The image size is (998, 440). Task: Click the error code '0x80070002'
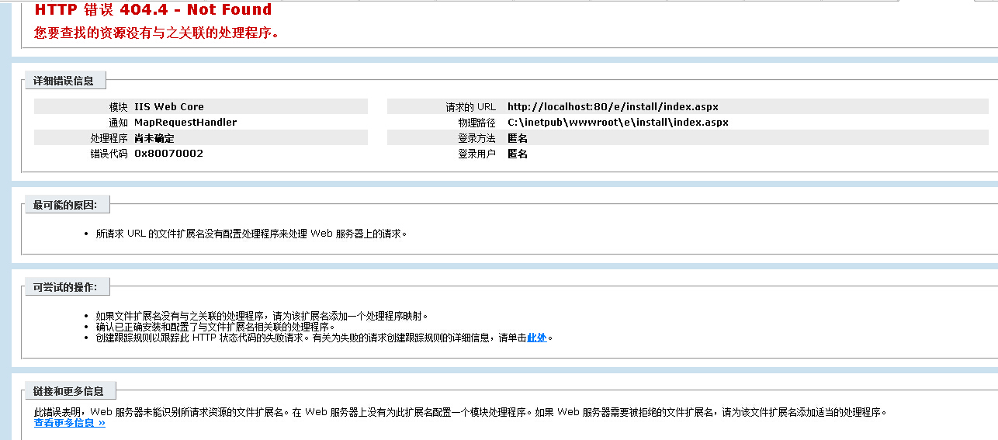[168, 154]
